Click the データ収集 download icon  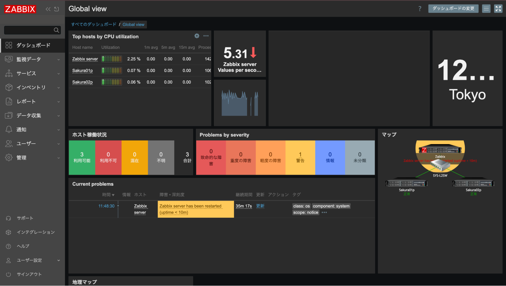tap(9, 116)
